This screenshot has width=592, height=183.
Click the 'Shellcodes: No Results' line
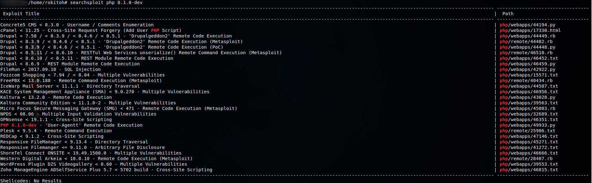(x=31, y=181)
